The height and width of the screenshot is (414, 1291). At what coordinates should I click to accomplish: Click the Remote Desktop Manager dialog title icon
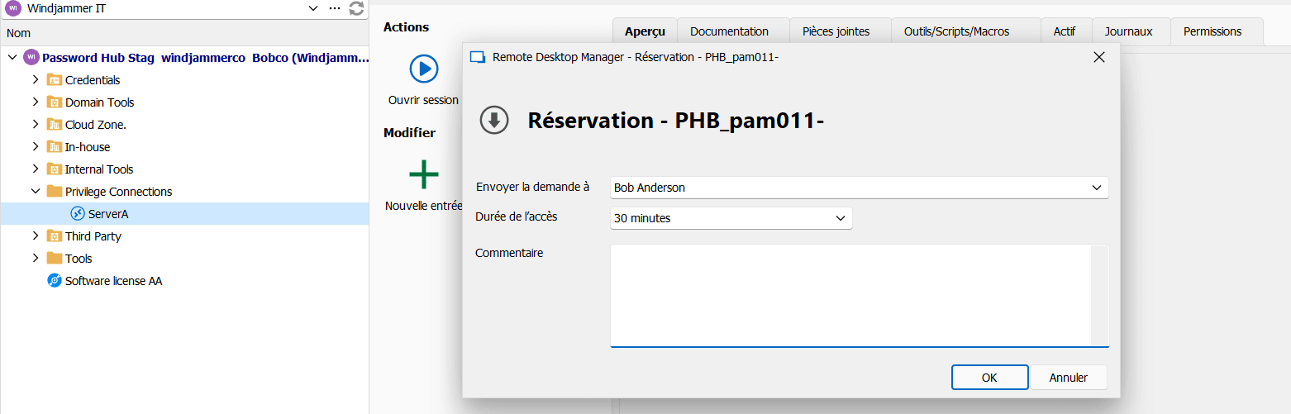477,57
